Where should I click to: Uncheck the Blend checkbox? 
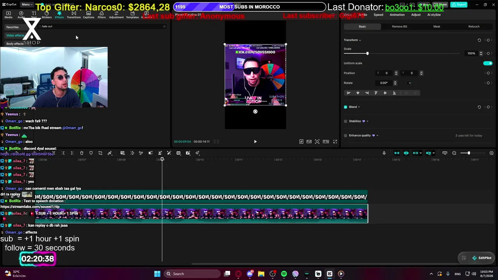pyautogui.click(x=345, y=107)
